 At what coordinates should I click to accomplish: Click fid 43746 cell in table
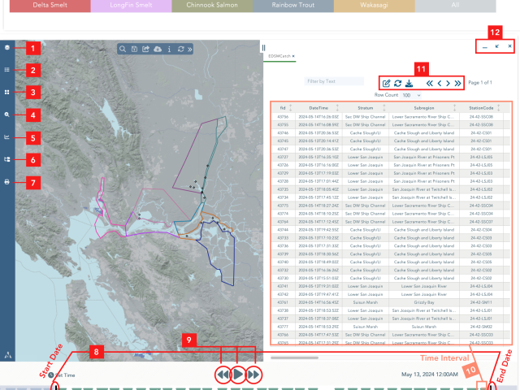283,133
